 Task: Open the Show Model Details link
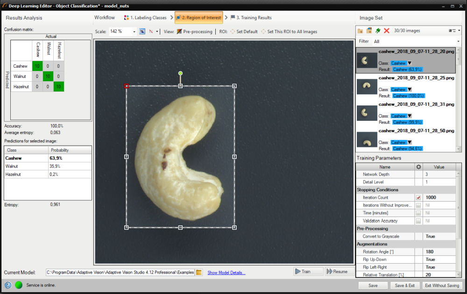click(226, 273)
